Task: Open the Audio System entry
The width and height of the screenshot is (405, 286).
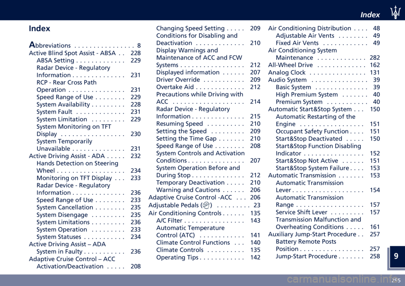Action: click(324, 80)
